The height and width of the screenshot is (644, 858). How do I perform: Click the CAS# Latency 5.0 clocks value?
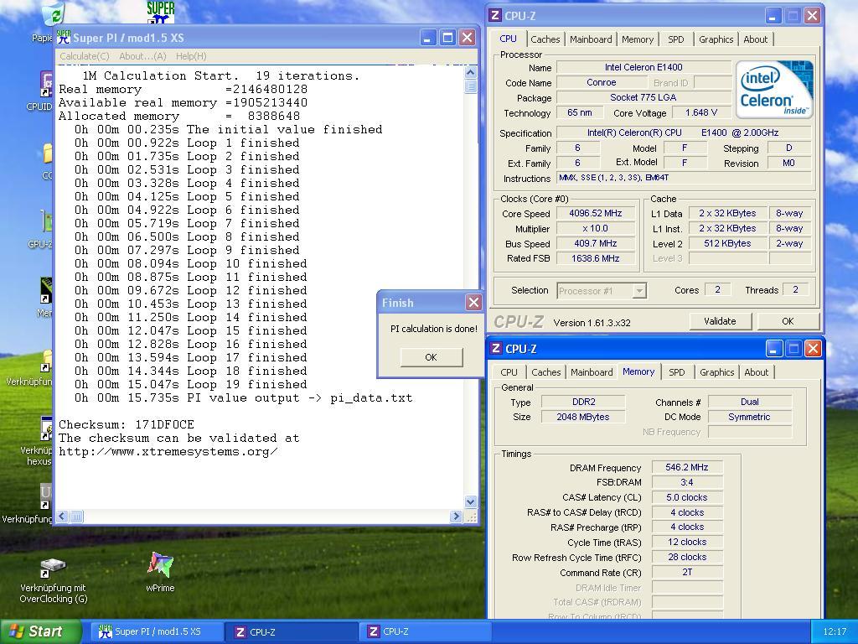[687, 497]
